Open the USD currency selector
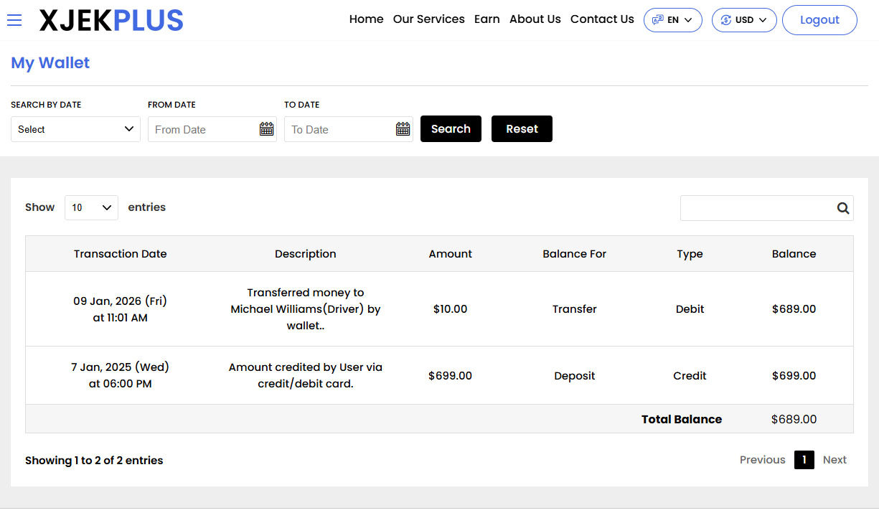 743,20
